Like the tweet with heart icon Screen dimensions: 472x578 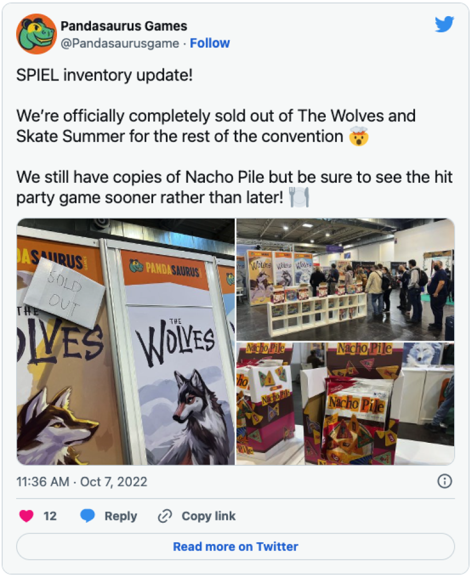click(x=26, y=516)
